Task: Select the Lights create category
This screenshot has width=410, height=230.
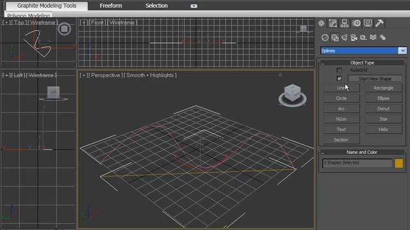Action: [x=345, y=38]
